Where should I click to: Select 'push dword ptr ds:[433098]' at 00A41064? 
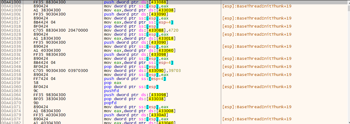(136, 95)
